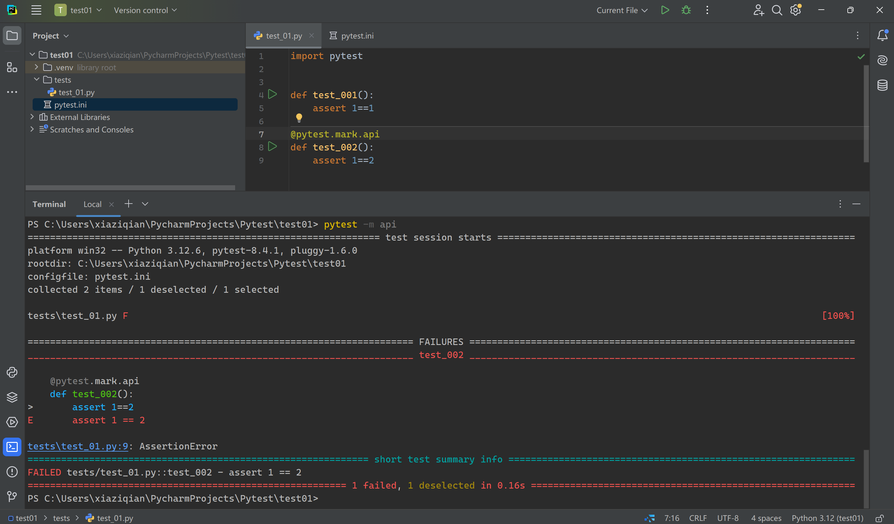Screen dimensions: 894x524
Task: Click the intention lightbulb on line 6
Action: [x=299, y=117]
